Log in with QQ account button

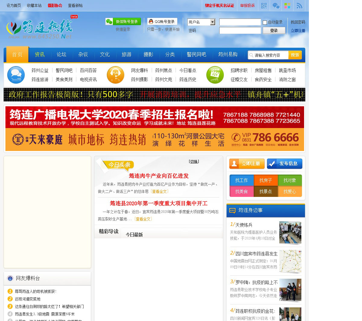coord(162,21)
